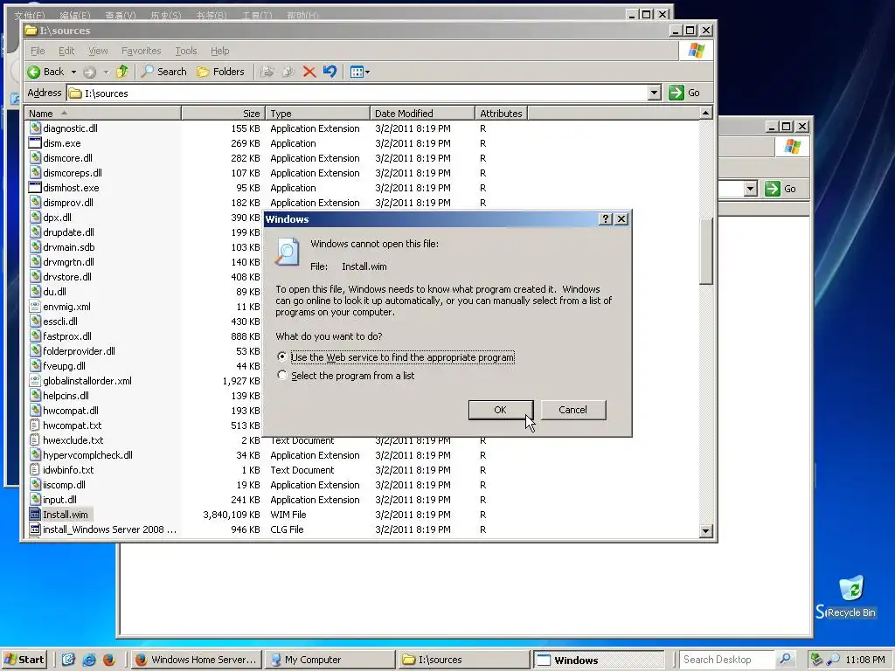895x671 pixels.
Task: Select the globalinstallorder.xml file name
Action: tap(87, 381)
